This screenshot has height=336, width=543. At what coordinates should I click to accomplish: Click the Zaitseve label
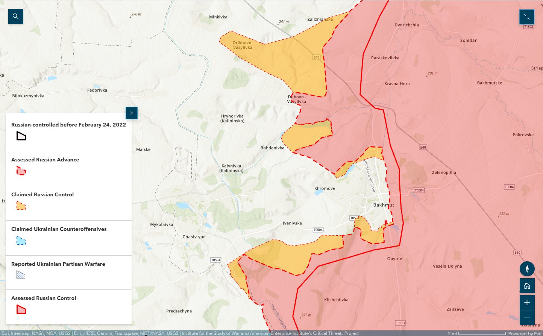[x=455, y=309]
